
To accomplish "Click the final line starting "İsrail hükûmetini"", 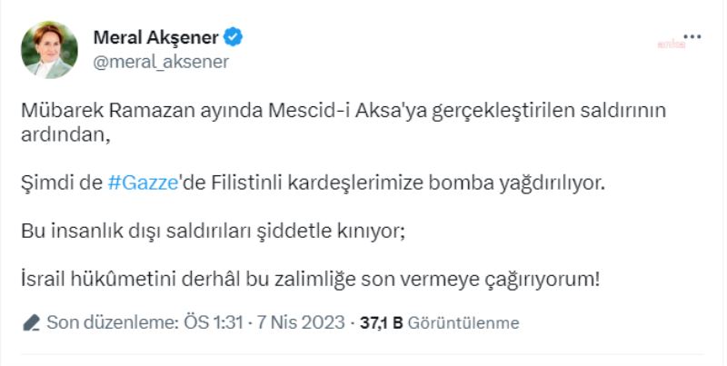I will point(309,280).
